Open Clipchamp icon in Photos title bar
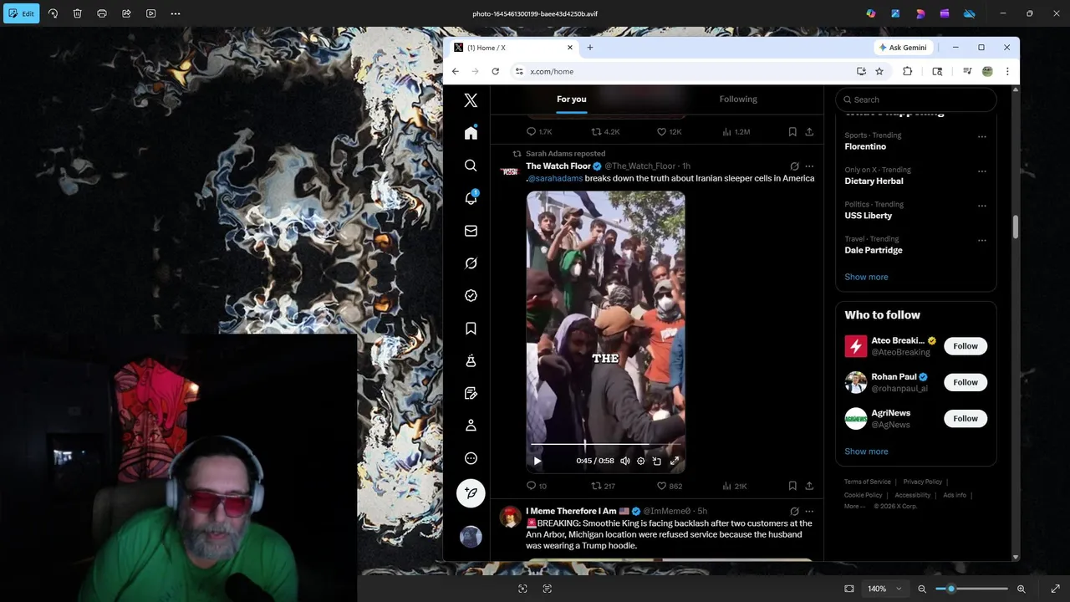Screen dimensions: 1070x602 click(945, 13)
